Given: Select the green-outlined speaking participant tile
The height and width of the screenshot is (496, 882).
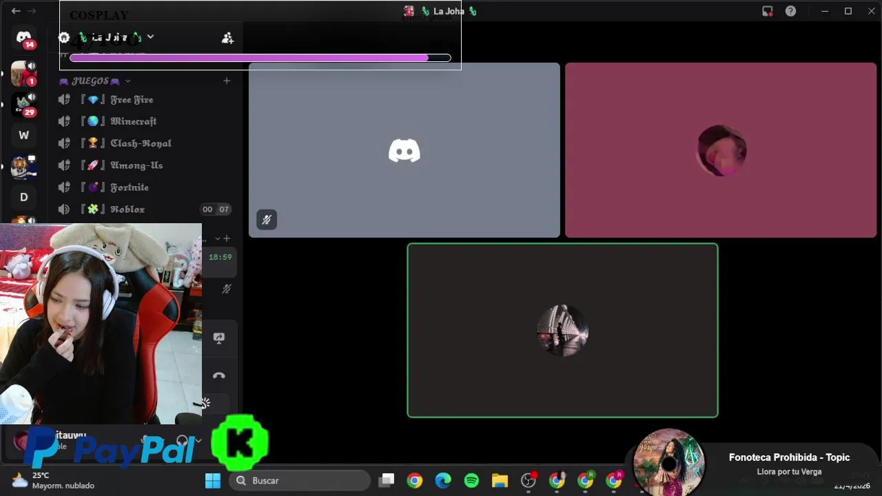Looking at the screenshot, I should point(562,331).
